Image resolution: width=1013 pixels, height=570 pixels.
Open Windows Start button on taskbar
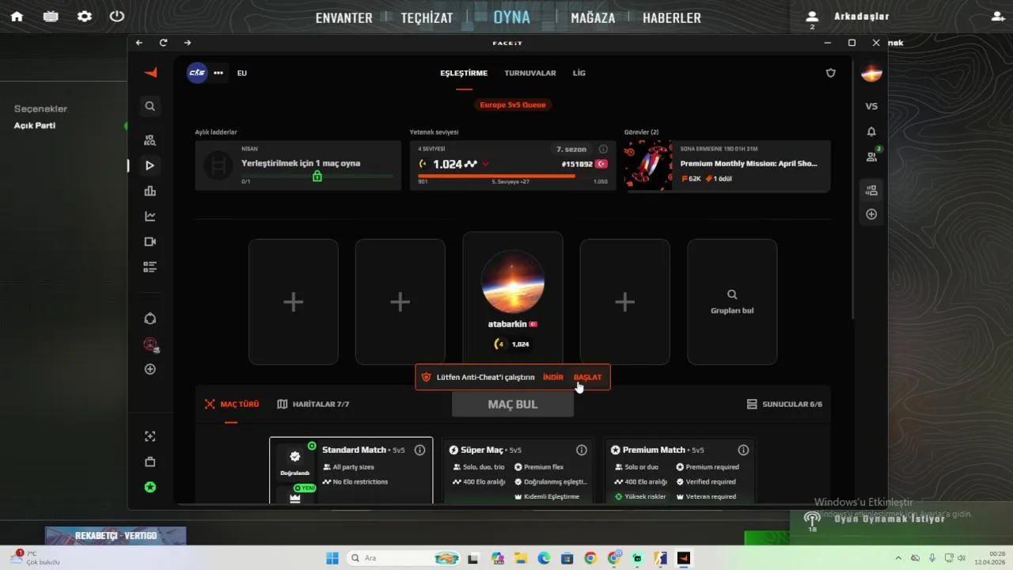click(x=332, y=558)
